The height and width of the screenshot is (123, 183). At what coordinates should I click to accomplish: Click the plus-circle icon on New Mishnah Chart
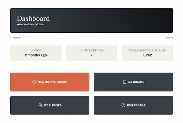pos(34,82)
